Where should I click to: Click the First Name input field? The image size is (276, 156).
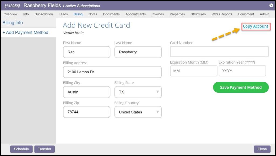(x=87, y=52)
